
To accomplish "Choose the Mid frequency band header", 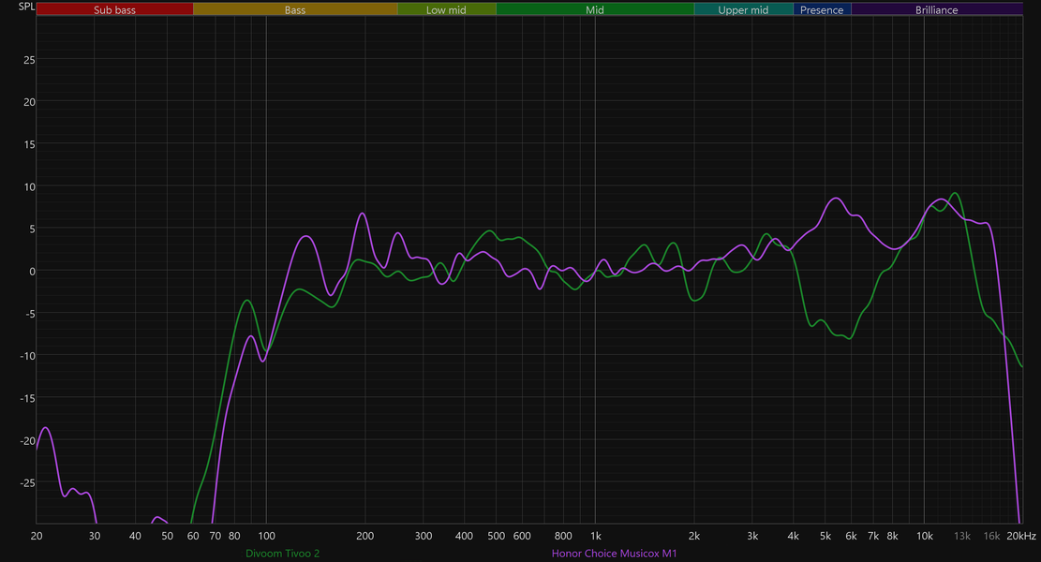I will (595, 9).
